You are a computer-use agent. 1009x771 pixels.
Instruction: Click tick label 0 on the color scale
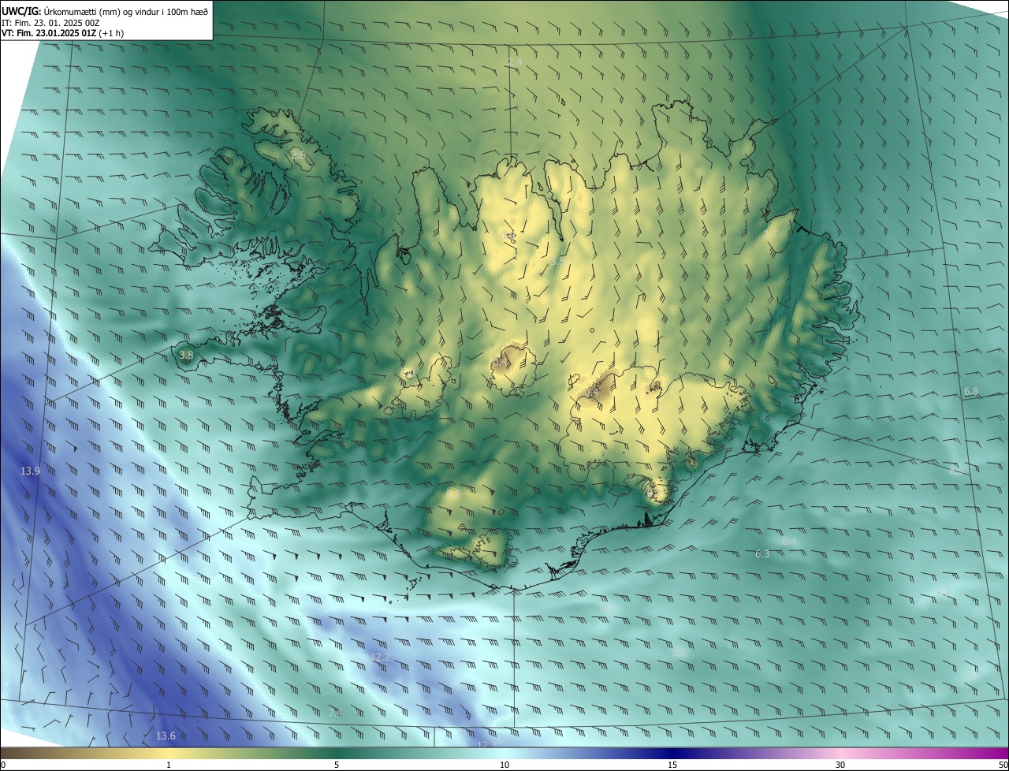[3, 765]
